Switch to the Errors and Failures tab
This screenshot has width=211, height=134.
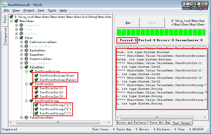click(x=131, y=123)
